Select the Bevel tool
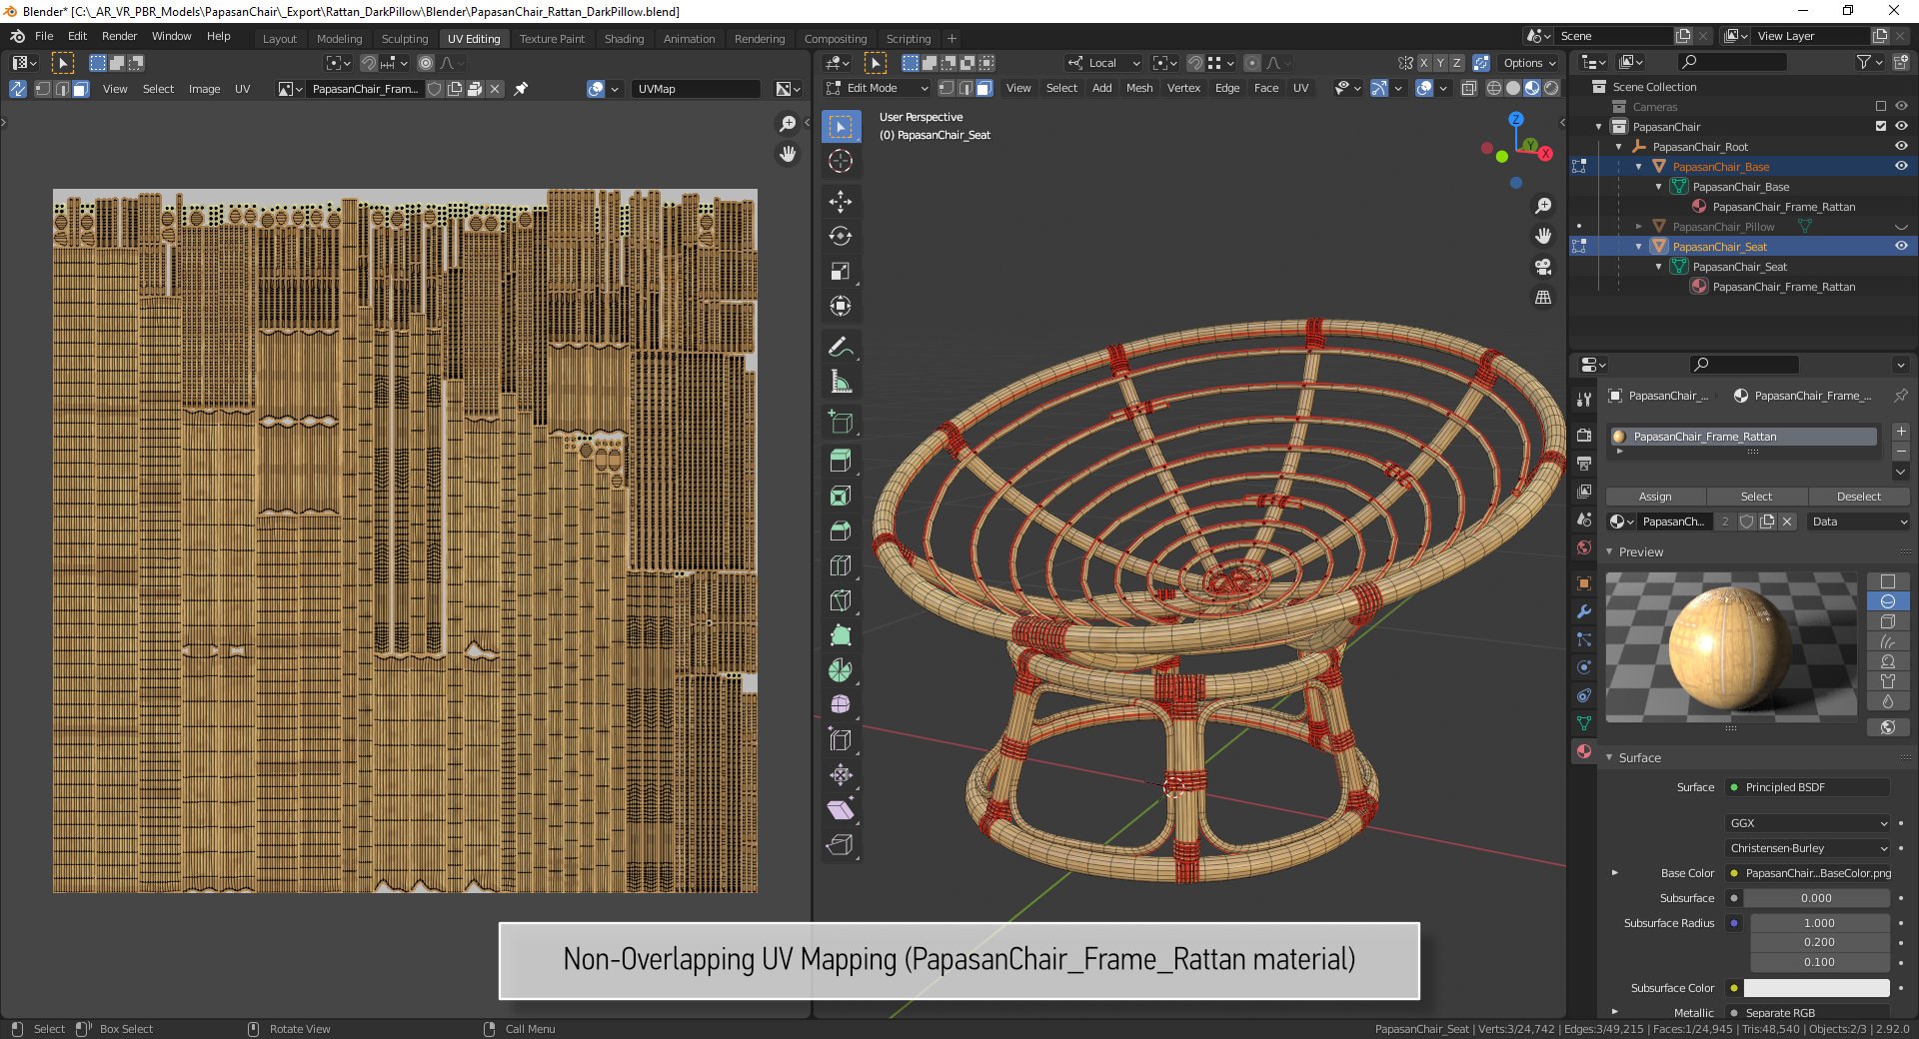The image size is (1919, 1039). coord(841,531)
